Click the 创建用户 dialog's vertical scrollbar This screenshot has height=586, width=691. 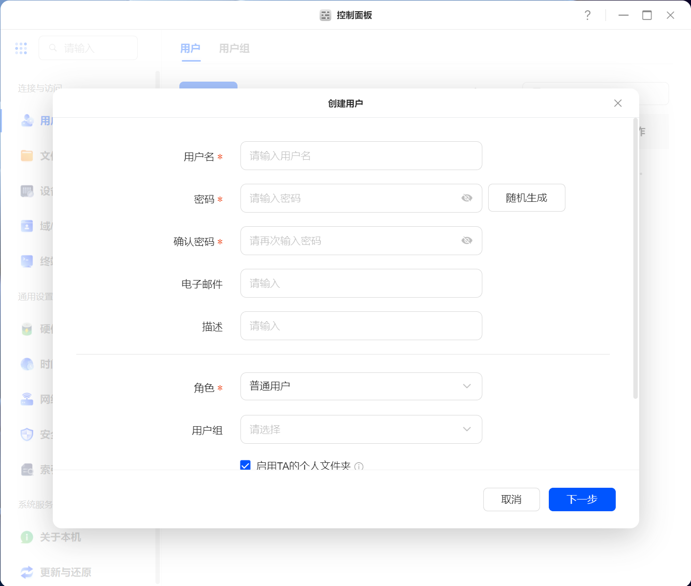tap(635, 258)
